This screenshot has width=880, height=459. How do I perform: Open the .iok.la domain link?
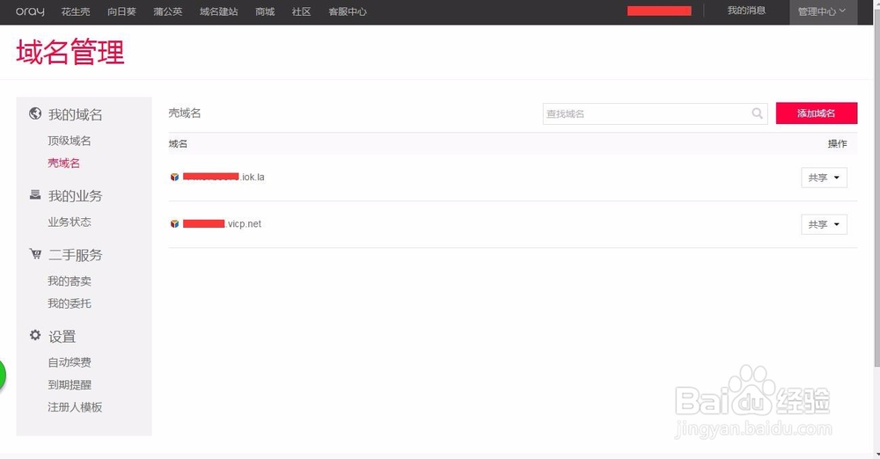pos(224,178)
